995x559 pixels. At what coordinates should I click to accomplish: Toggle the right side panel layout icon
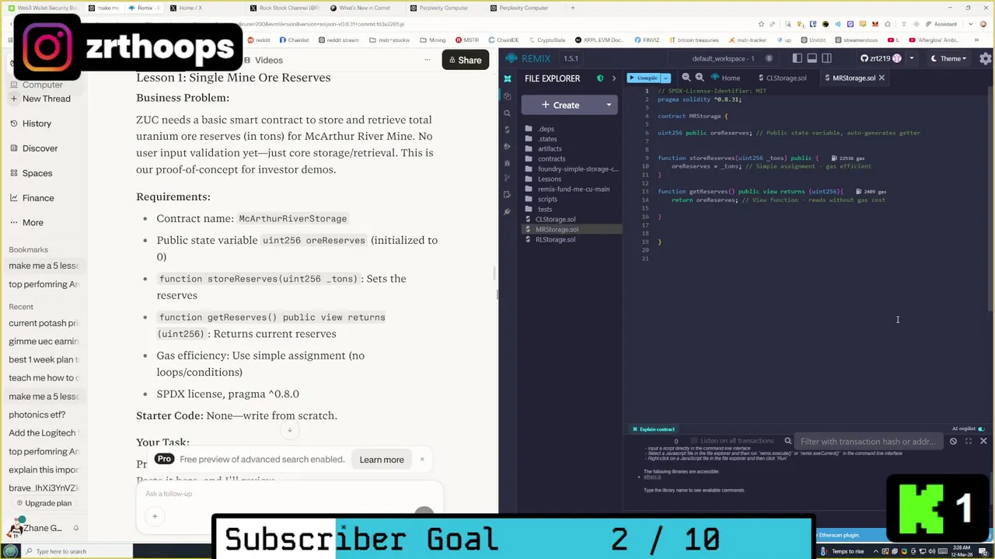pyautogui.click(x=826, y=58)
